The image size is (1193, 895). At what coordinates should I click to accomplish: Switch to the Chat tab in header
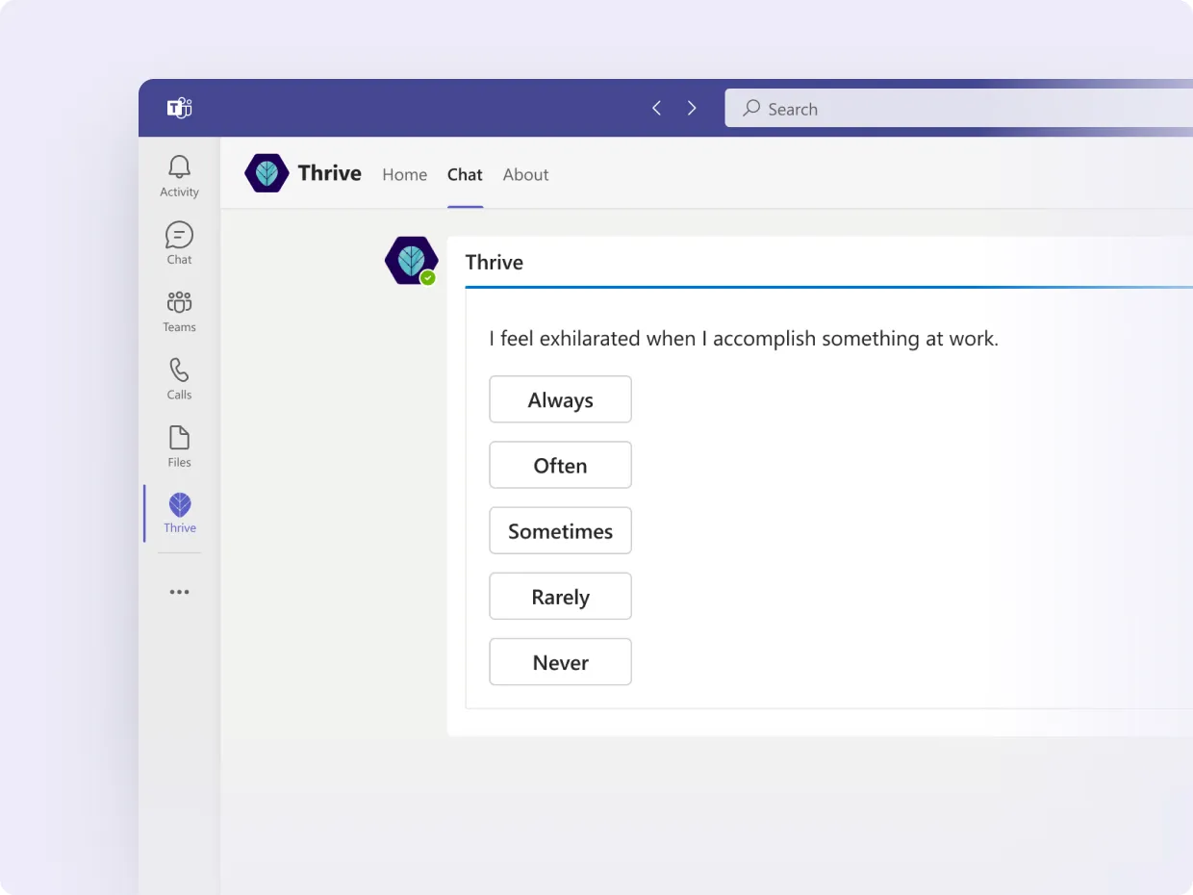465,174
